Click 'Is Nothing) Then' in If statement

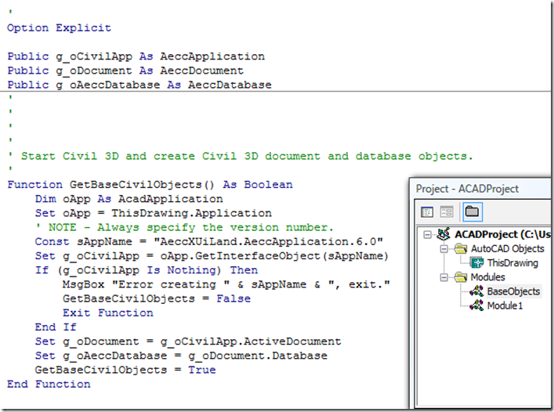pos(202,270)
